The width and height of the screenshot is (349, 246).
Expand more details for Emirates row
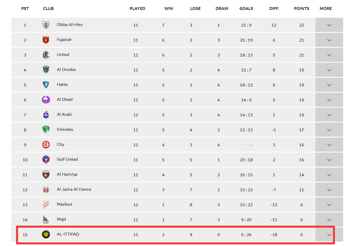(329, 130)
